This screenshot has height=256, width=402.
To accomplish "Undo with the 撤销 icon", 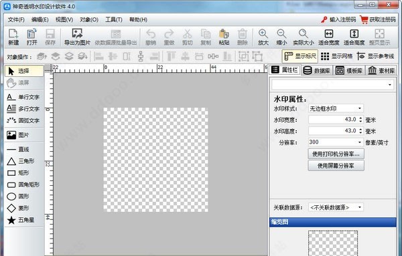I will (x=151, y=37).
